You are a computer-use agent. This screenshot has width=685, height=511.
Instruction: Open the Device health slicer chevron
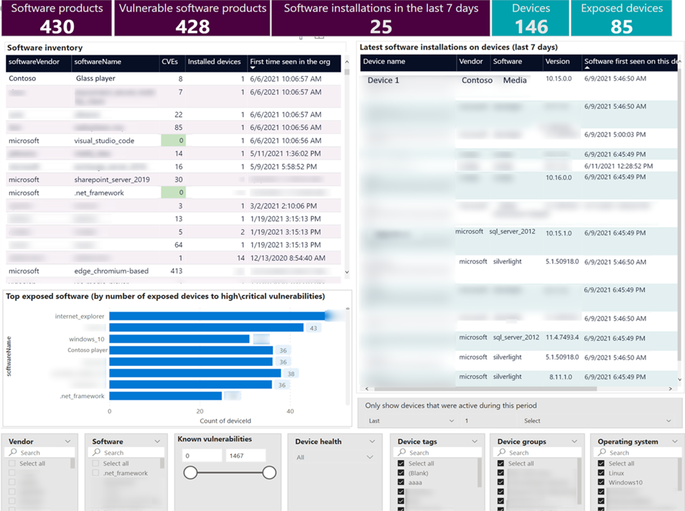pyautogui.click(x=372, y=441)
